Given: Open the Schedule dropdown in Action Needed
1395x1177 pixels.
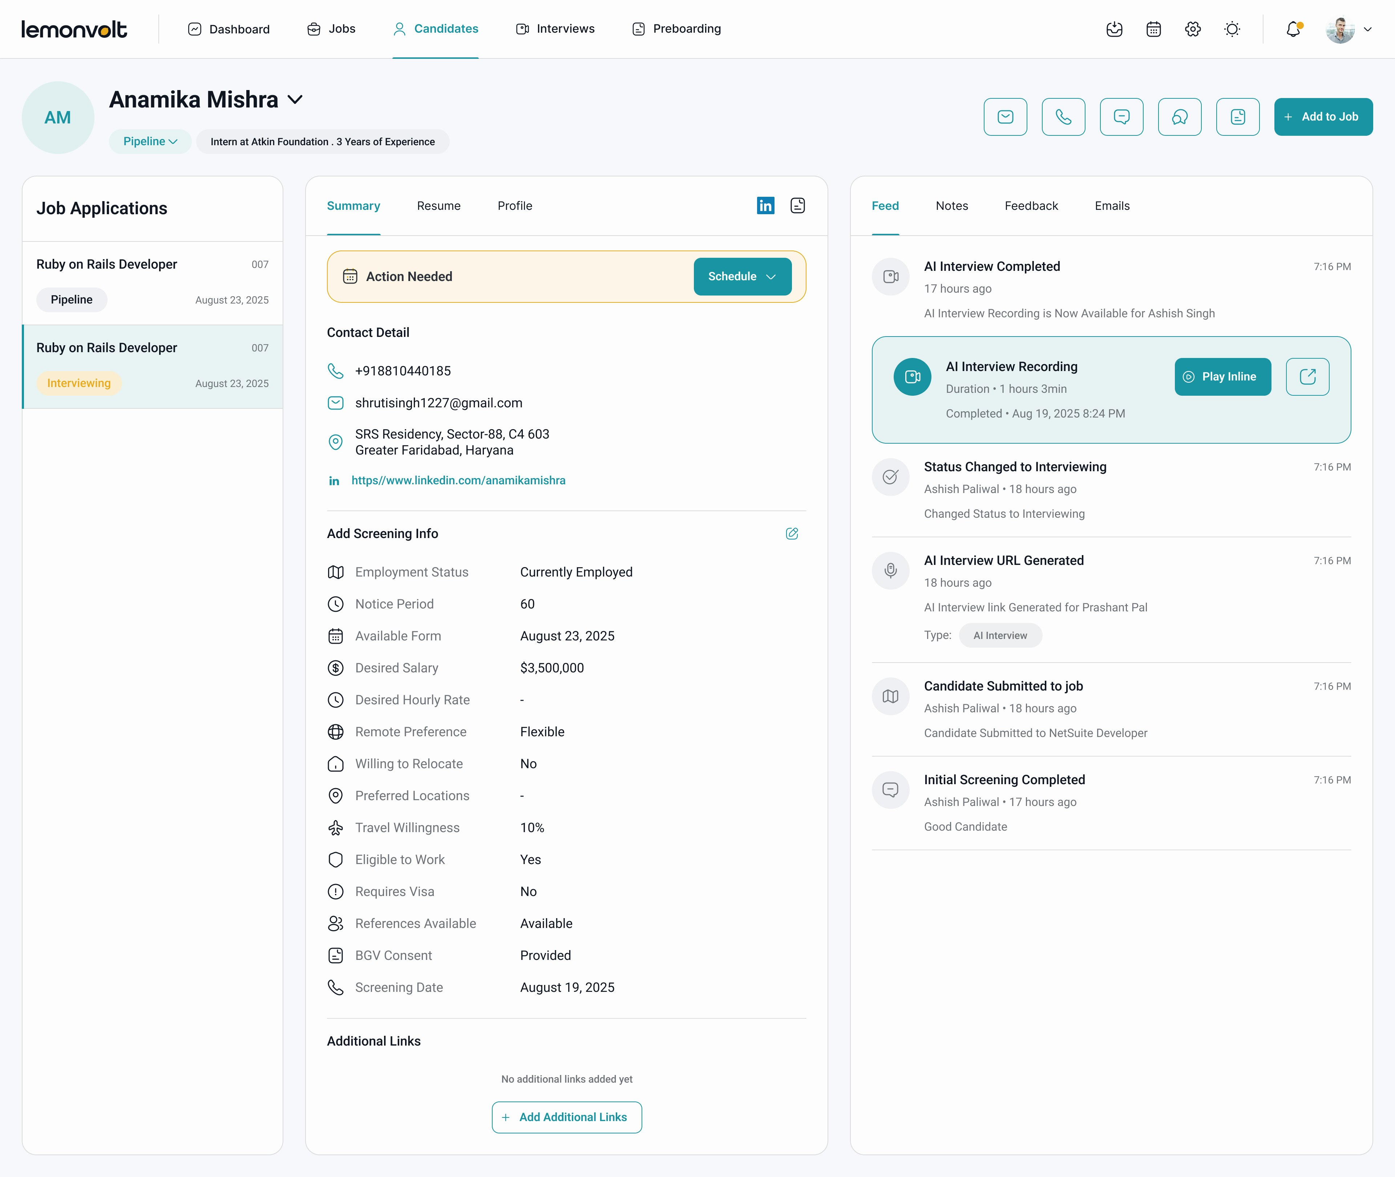Looking at the screenshot, I should click(742, 276).
